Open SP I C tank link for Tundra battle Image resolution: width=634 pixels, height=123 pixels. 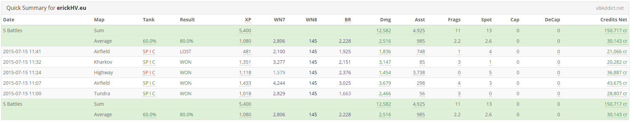(x=149, y=94)
